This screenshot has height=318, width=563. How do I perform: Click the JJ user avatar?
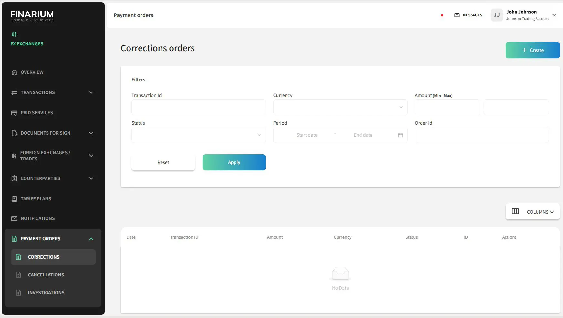(497, 15)
